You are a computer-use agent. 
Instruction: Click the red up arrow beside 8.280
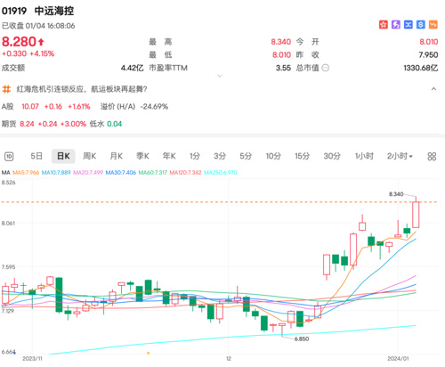pos(41,42)
